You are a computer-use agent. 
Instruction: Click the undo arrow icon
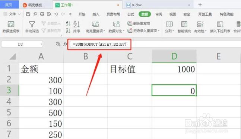(x=56, y=14)
